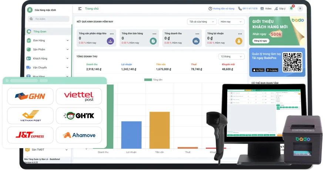Click the blue Lợi nhuận bar
This screenshot has width=325, height=170.
(131, 135)
